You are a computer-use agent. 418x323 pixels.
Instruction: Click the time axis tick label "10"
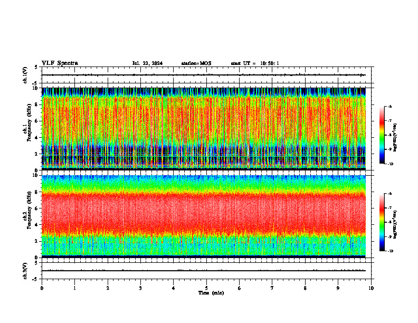pyautogui.click(x=371, y=288)
